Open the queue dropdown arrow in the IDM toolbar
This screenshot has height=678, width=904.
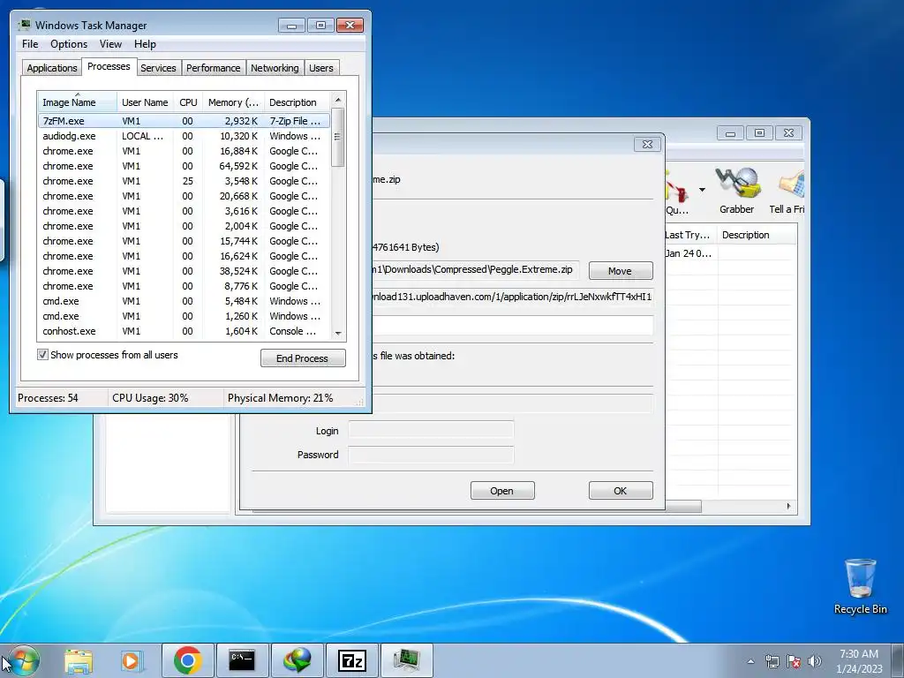click(x=702, y=190)
